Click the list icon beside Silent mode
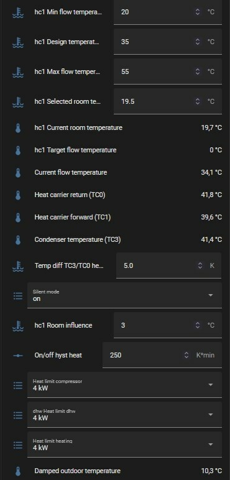230x480 pixels. coord(18,296)
